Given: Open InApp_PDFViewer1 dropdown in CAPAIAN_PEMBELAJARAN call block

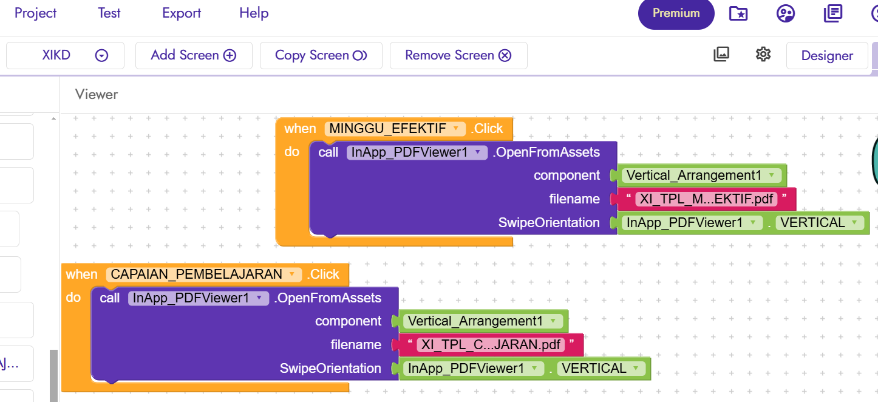Looking at the screenshot, I should click(x=199, y=298).
